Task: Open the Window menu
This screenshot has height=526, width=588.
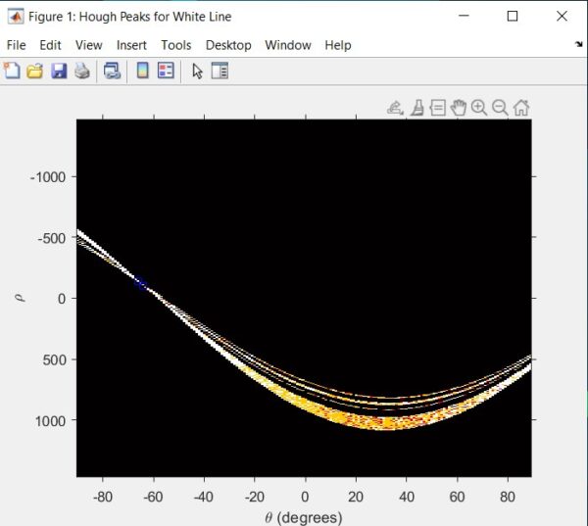Action: pyautogui.click(x=288, y=45)
